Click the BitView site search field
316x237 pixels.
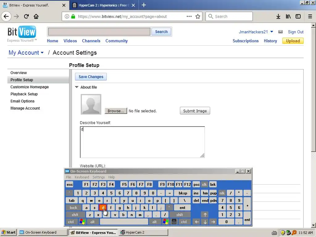pos(99,32)
